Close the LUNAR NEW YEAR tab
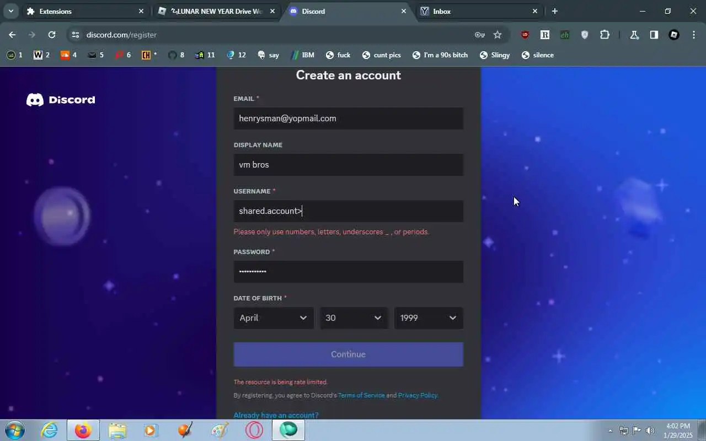 tap(272, 11)
